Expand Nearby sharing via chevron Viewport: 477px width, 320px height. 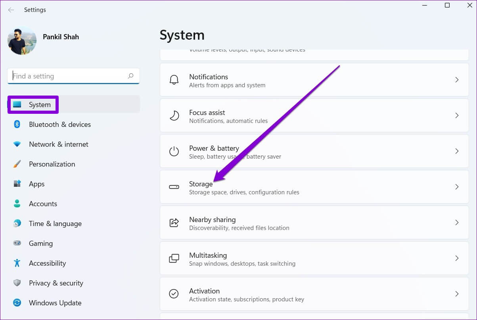457,222
